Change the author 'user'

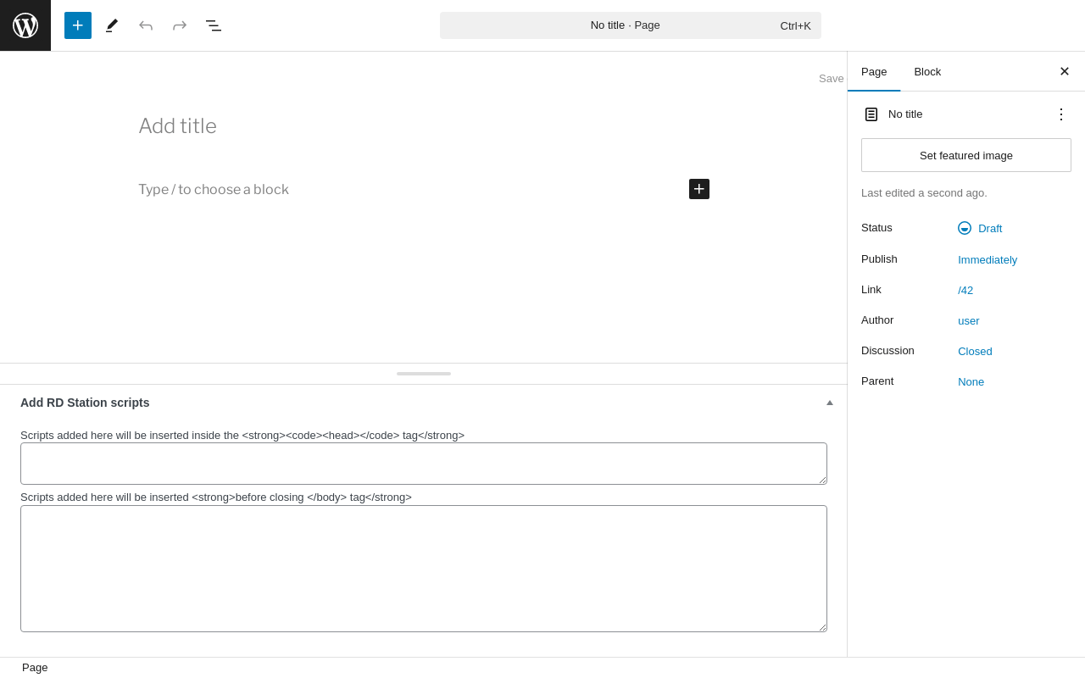969,320
